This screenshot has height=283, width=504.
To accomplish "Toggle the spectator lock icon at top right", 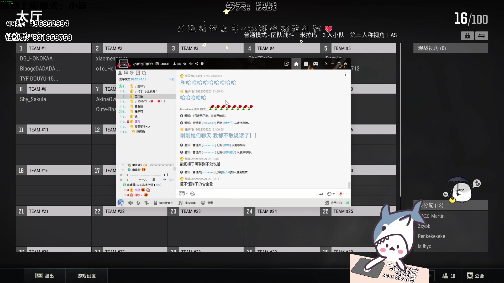I will point(468,36).
